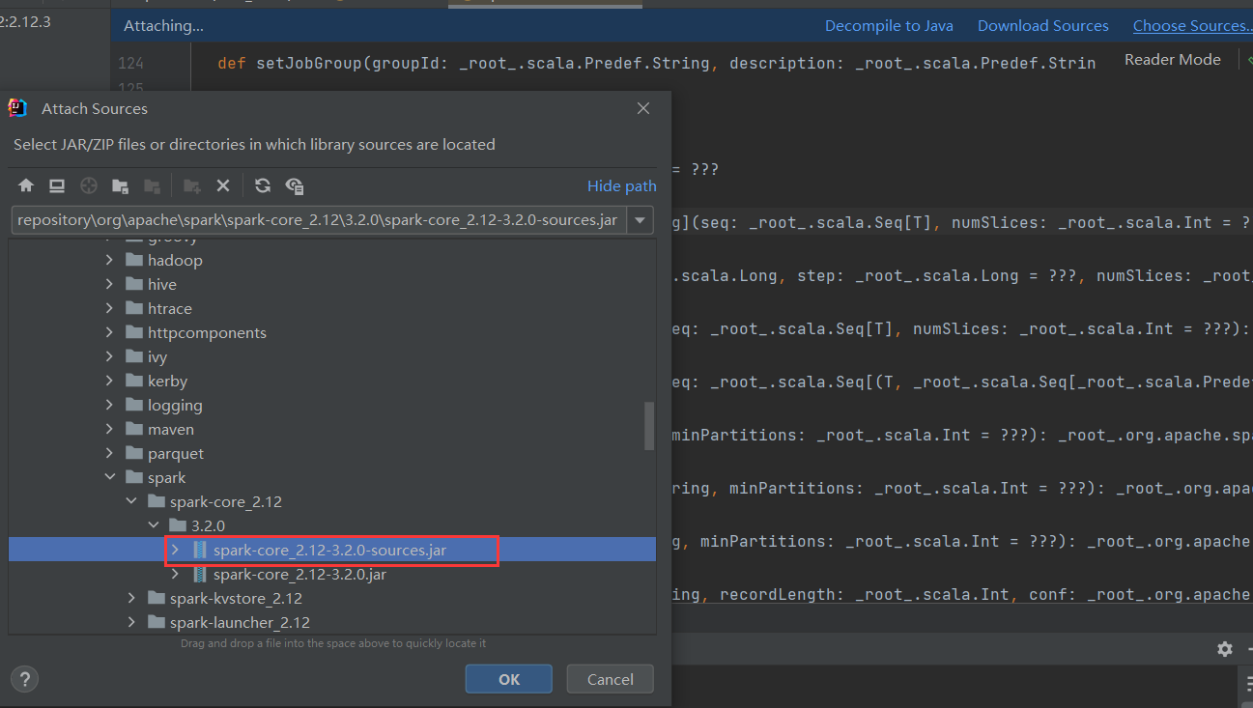This screenshot has height=708, width=1253.
Task: Select the httpcomponents folder row
Action: pos(331,332)
